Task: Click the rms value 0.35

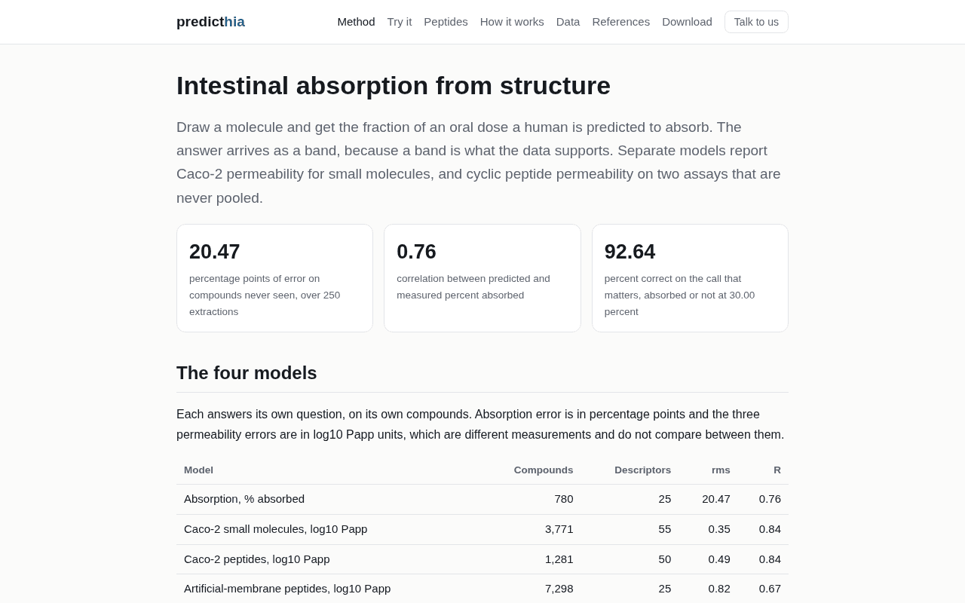Action: click(x=719, y=529)
